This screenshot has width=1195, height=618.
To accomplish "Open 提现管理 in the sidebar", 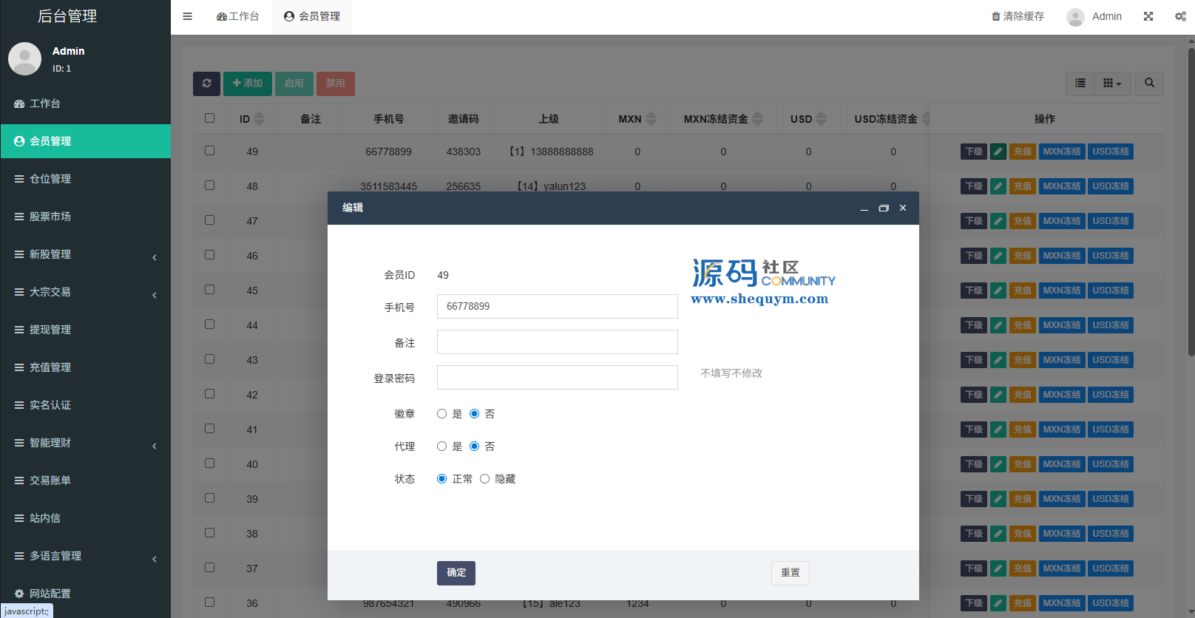I will [50, 330].
